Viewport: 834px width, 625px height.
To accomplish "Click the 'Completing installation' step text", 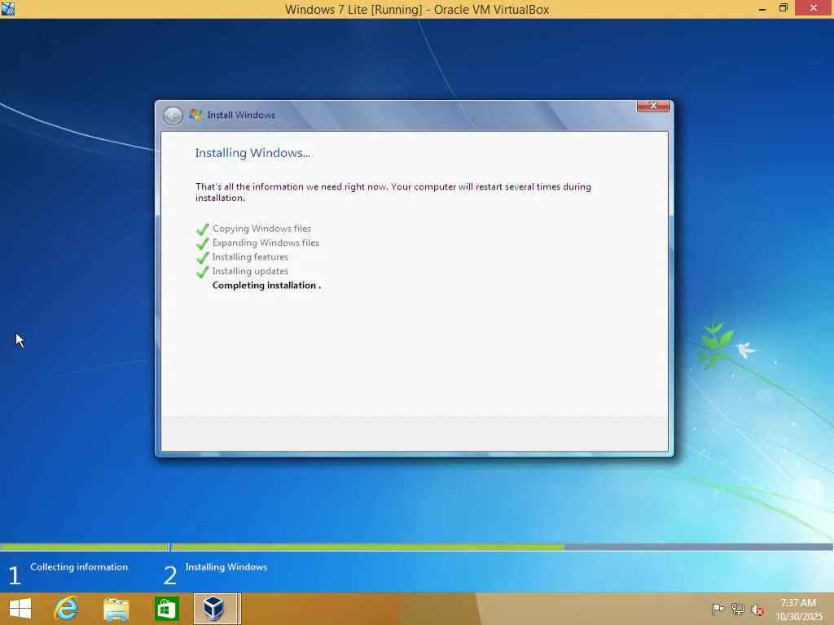I will [x=266, y=286].
